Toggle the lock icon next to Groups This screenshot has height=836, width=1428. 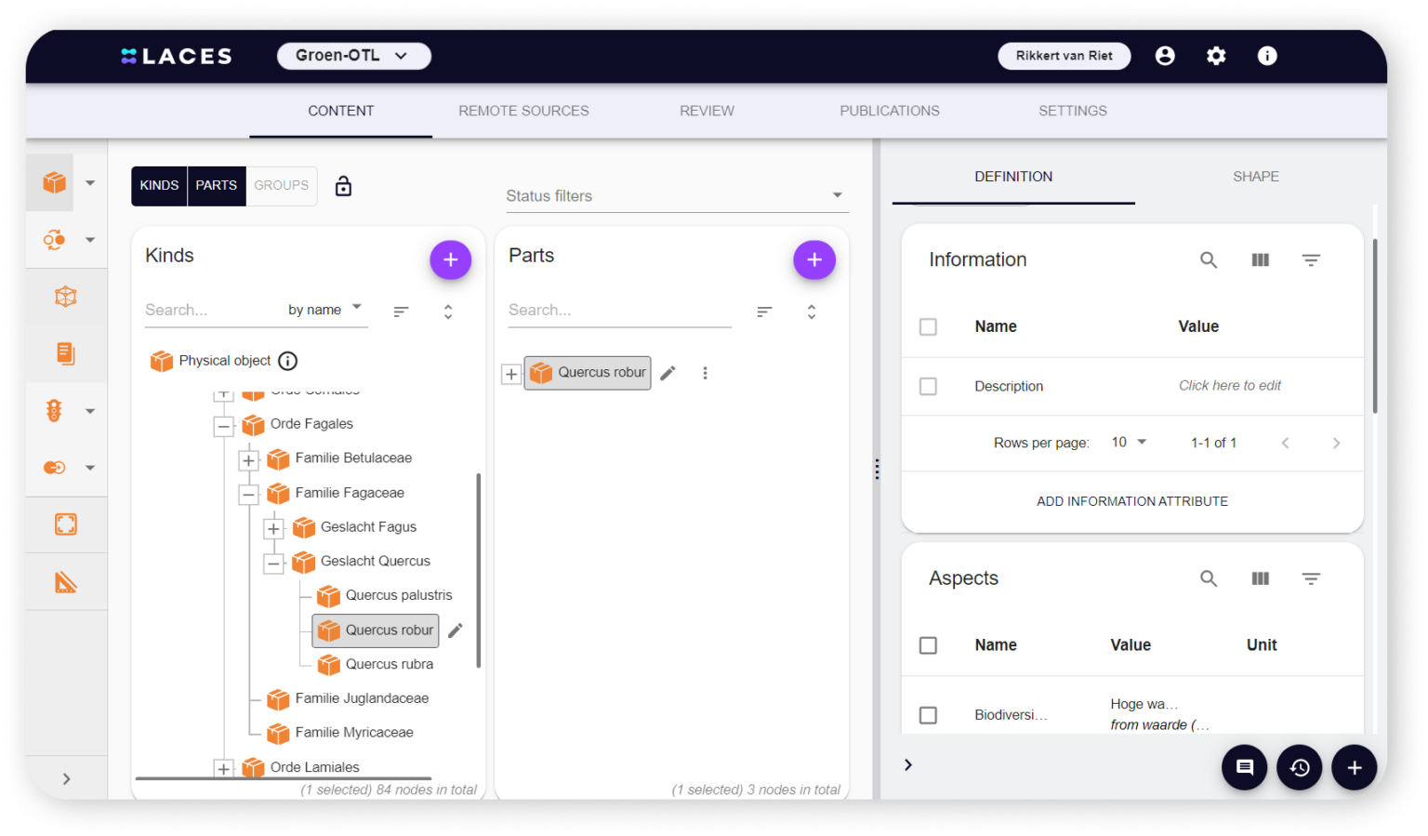(x=343, y=186)
